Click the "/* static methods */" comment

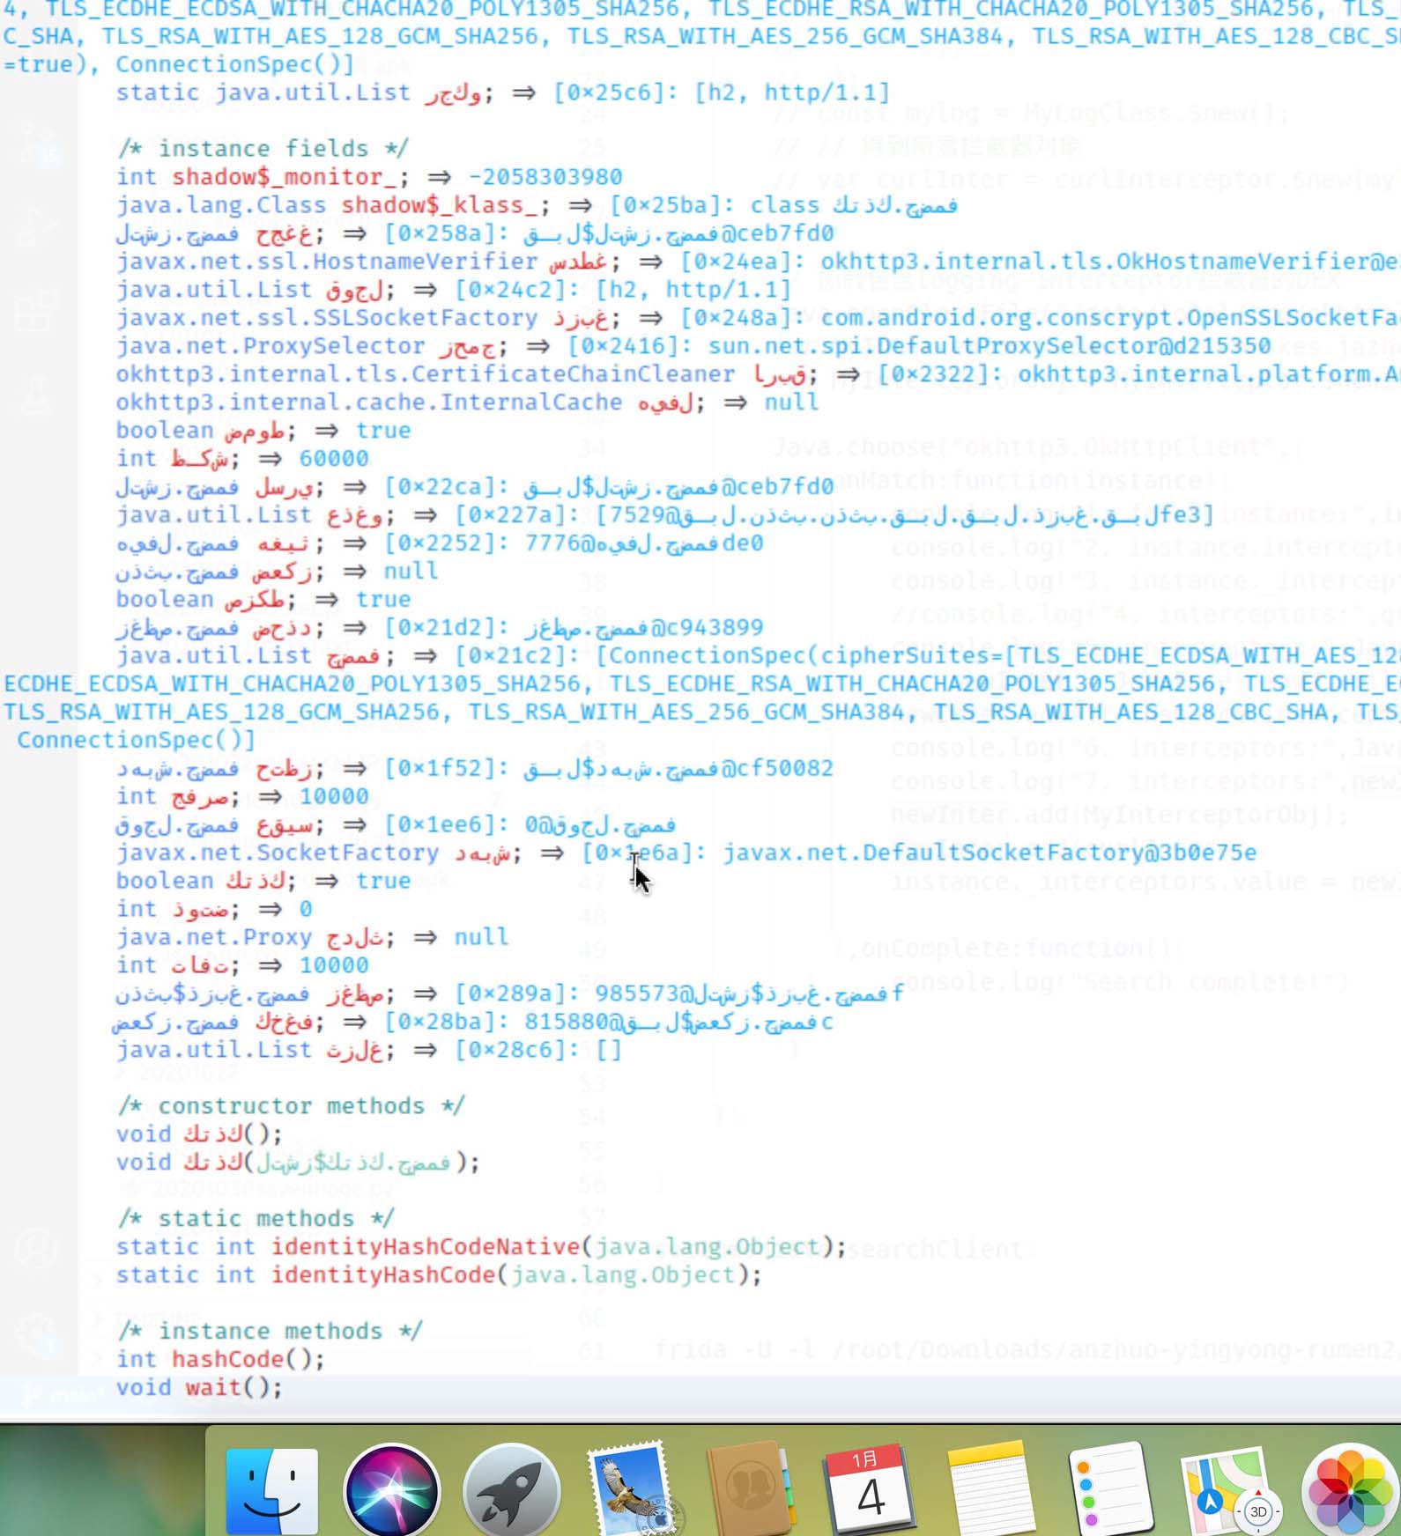[x=256, y=1219]
